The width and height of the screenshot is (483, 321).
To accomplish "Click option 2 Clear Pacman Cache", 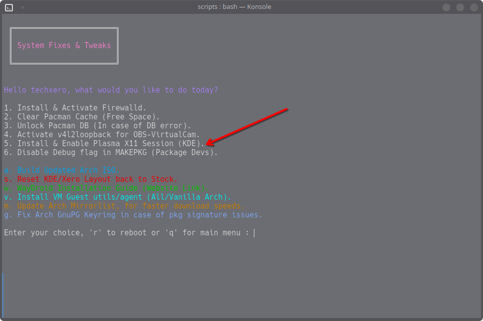I will tap(82, 117).
